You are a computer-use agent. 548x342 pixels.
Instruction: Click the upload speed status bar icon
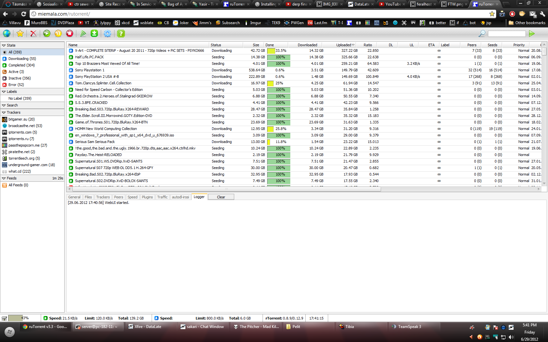[x=46, y=318]
